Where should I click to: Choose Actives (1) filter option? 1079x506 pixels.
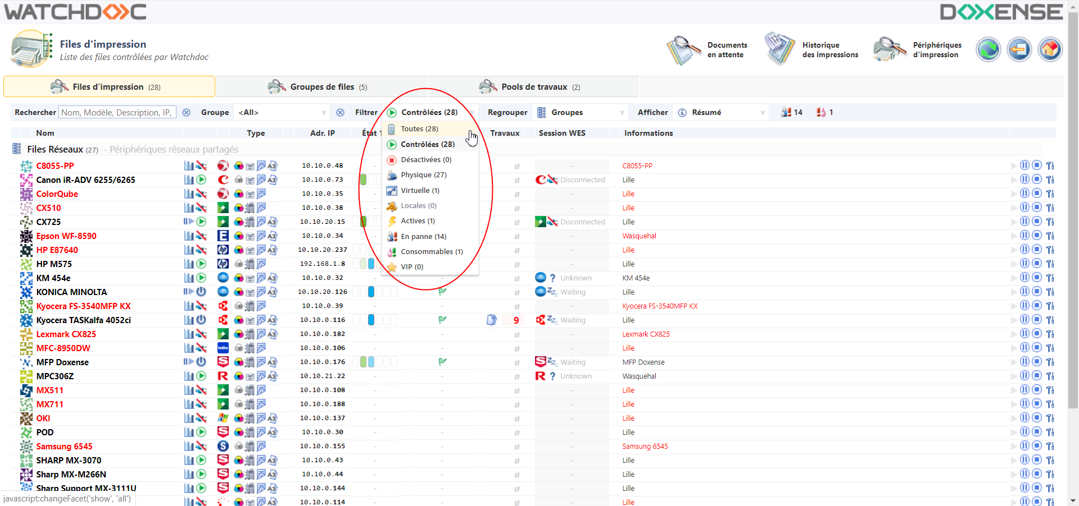click(430, 220)
